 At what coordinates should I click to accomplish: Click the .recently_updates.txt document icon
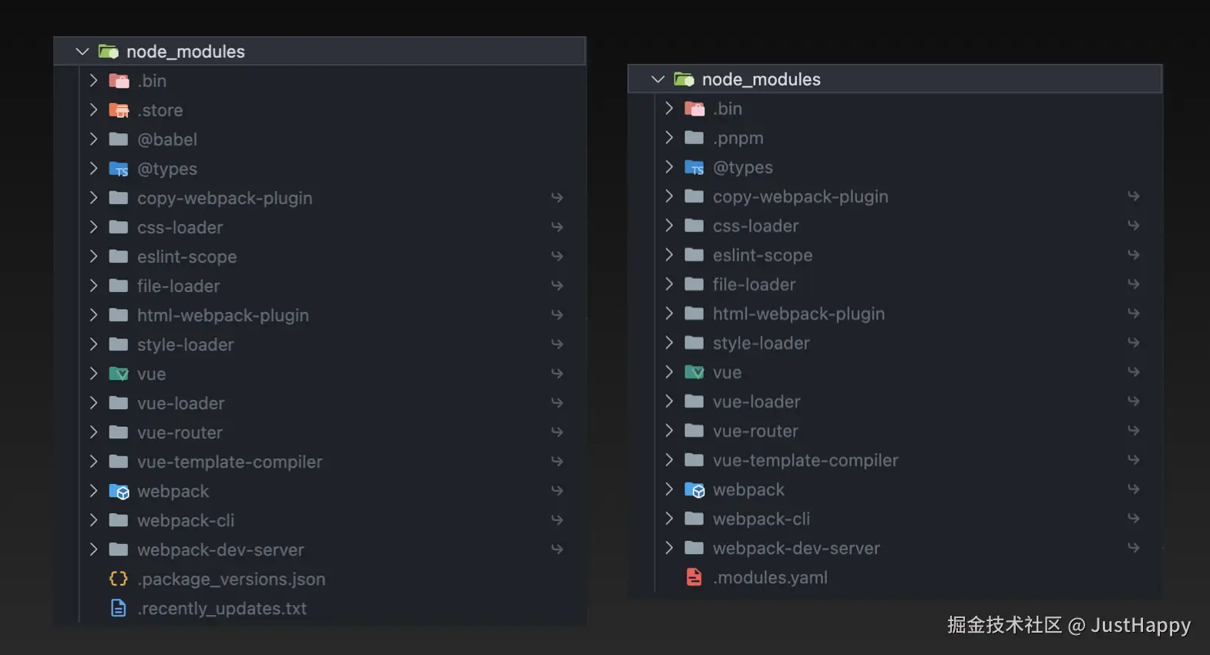[x=119, y=608]
